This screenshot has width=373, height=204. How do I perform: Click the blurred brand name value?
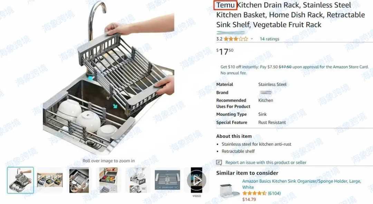pyautogui.click(x=266, y=92)
